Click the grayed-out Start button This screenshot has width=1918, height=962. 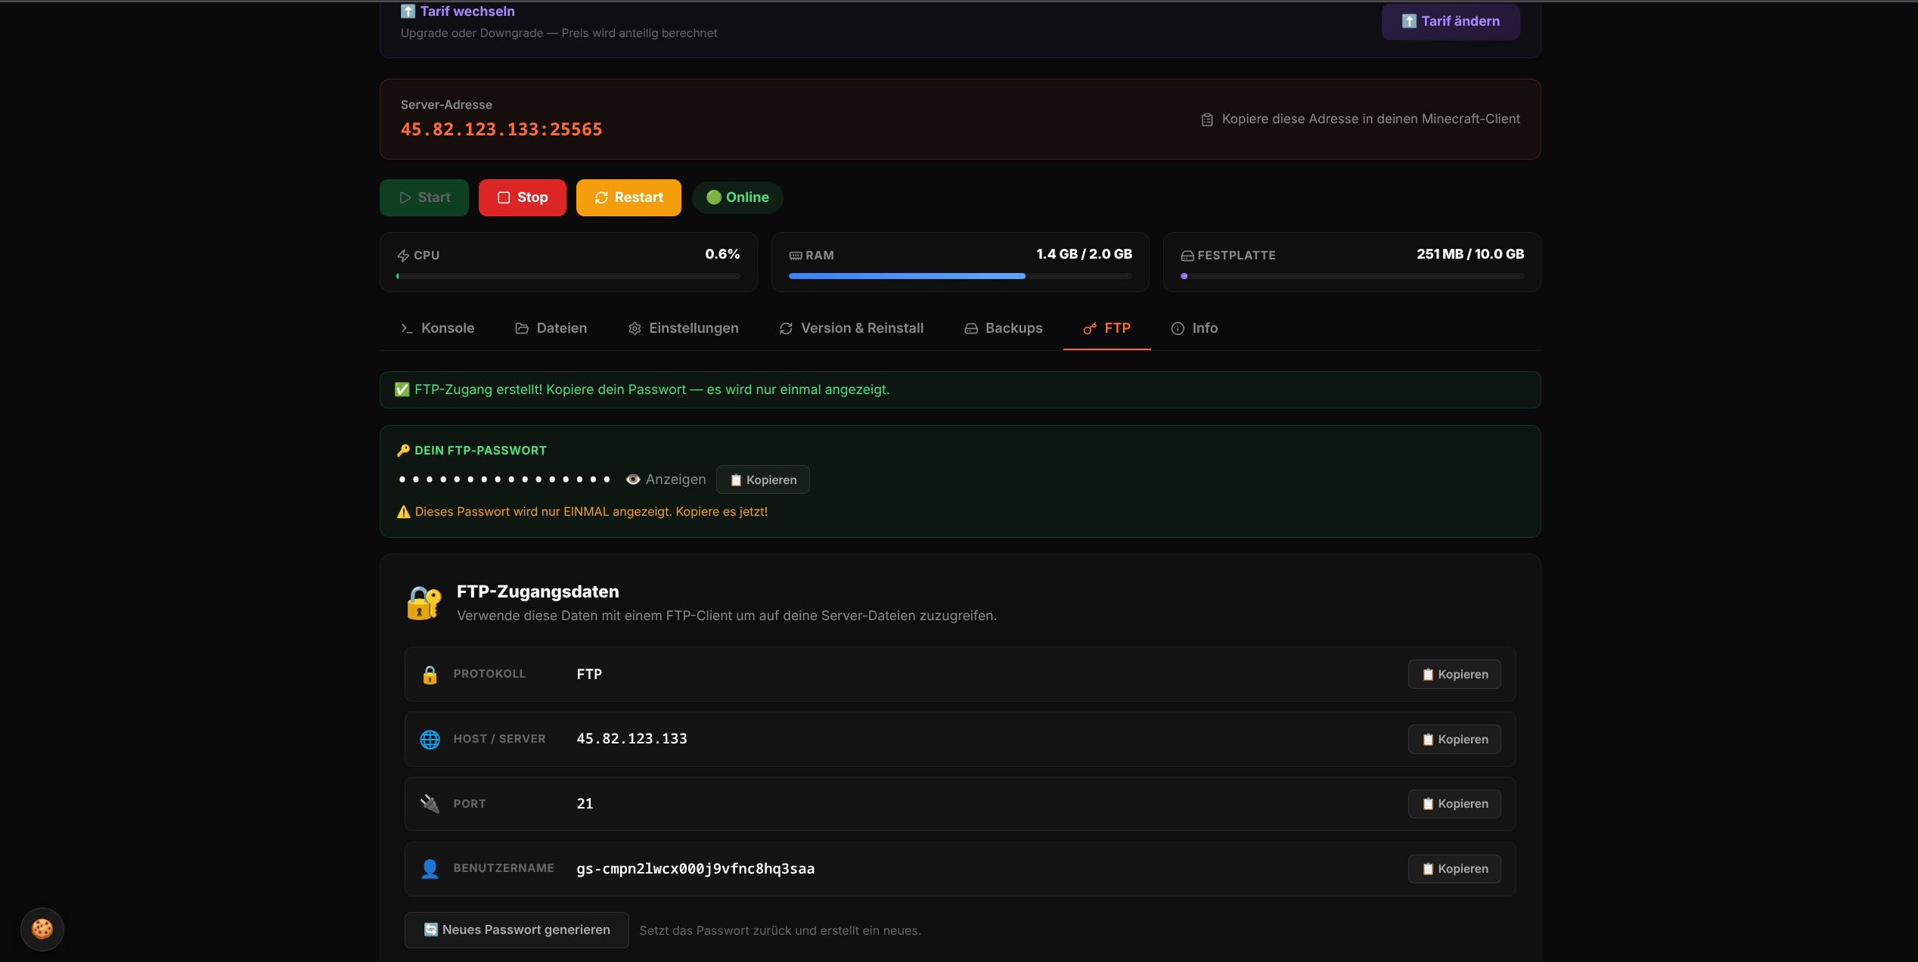[424, 197]
